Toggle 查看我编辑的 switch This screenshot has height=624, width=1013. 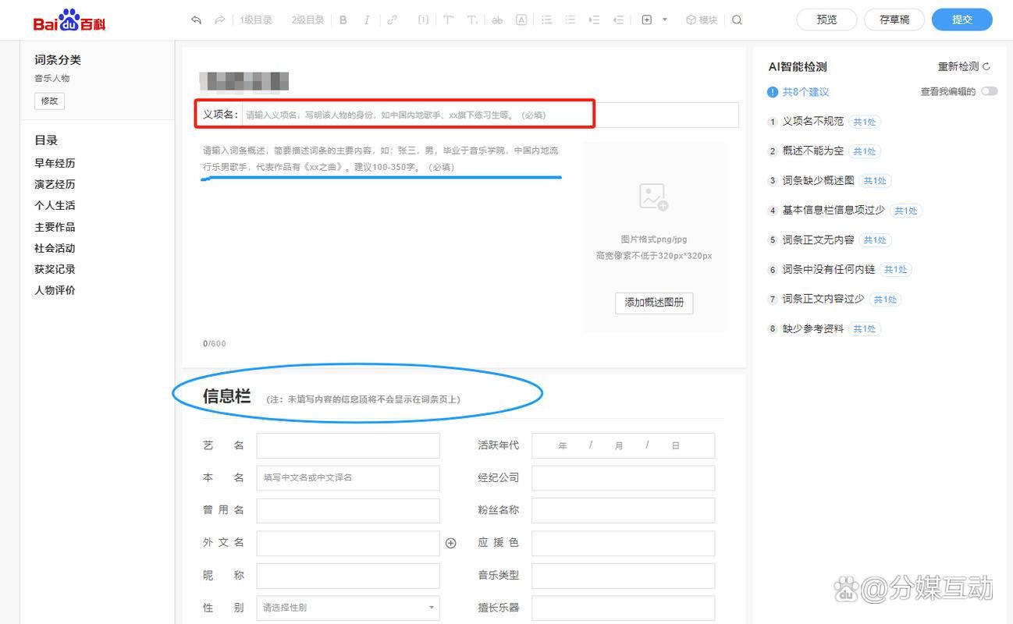pyautogui.click(x=989, y=91)
